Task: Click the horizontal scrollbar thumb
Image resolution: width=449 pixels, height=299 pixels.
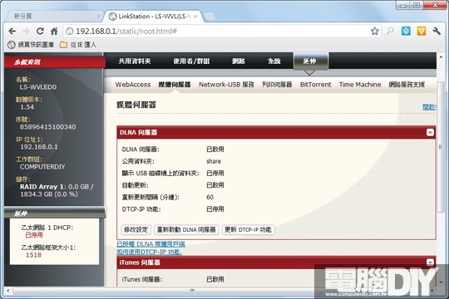Action: 192,291
